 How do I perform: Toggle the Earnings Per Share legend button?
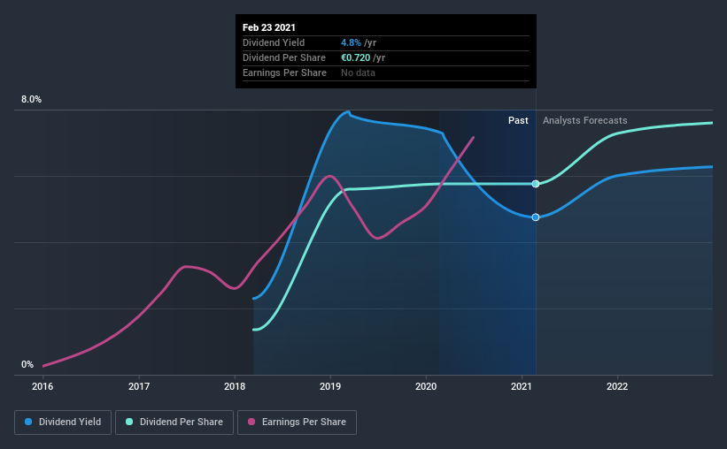tap(297, 422)
